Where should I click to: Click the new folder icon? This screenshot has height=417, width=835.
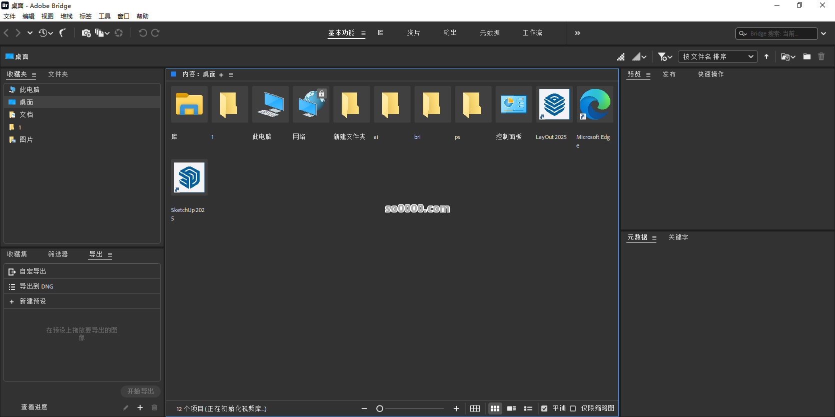click(x=806, y=56)
